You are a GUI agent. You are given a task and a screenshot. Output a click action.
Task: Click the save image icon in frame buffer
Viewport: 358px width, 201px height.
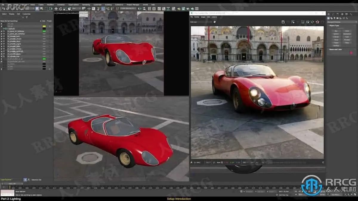click(283, 22)
